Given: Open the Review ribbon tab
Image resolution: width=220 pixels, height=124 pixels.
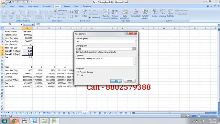Looking at the screenshot, I should [x=67, y=6].
